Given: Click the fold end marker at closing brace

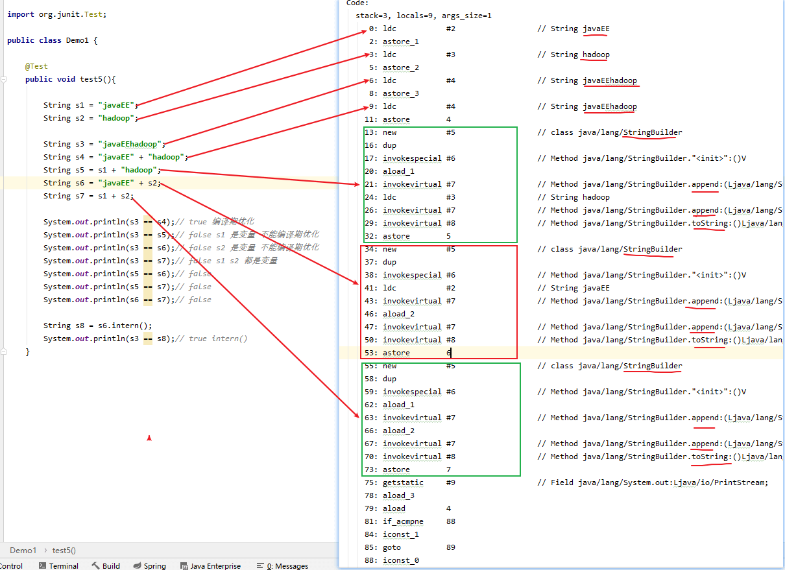Looking at the screenshot, I should [4, 351].
